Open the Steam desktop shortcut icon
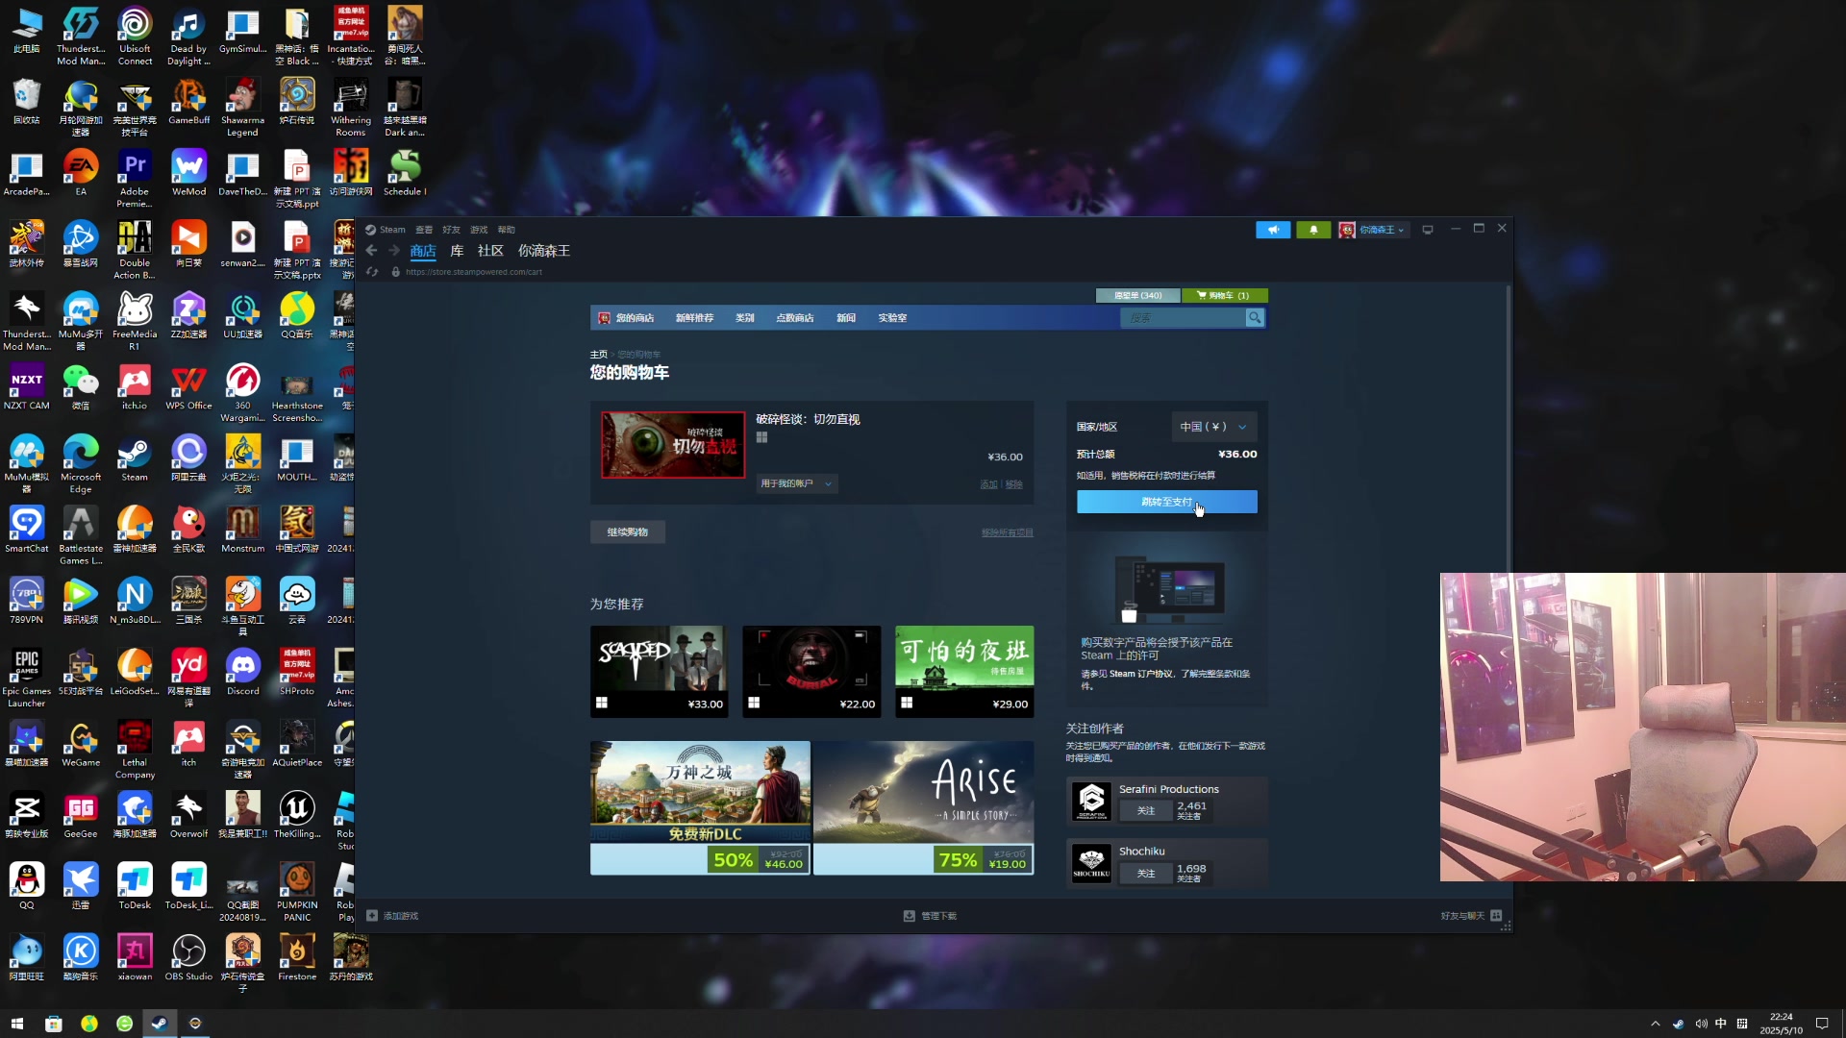The image size is (1846, 1038). (x=134, y=459)
